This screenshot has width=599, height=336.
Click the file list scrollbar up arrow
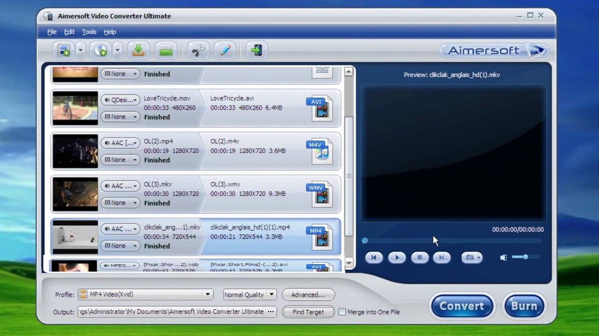[349, 72]
